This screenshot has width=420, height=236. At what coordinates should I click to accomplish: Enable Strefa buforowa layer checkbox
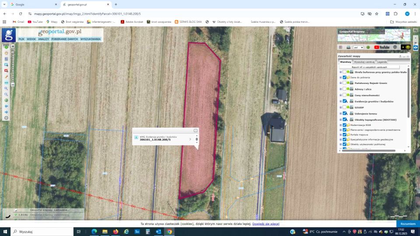[x=344, y=72]
